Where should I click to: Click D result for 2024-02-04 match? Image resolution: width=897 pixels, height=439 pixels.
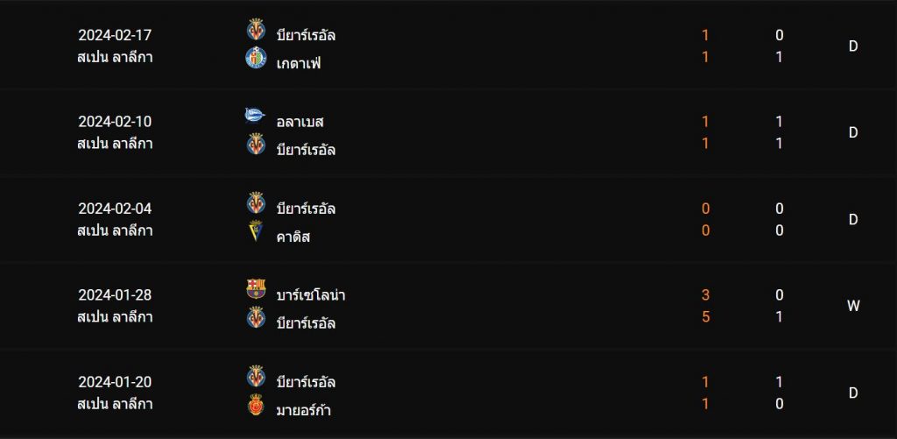[853, 219]
